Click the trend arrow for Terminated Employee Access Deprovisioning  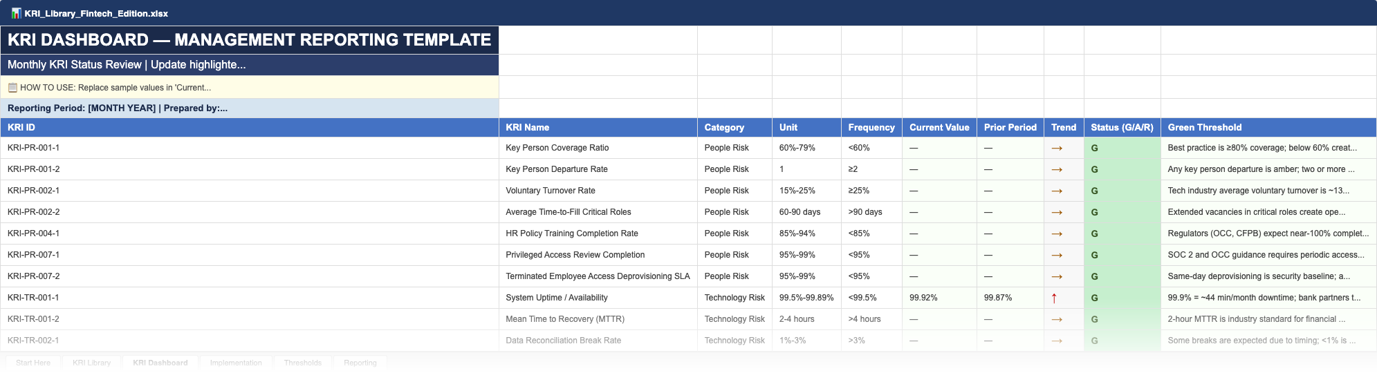[1057, 276]
